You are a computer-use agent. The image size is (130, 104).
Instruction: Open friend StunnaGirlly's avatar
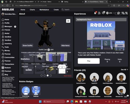click(108, 91)
